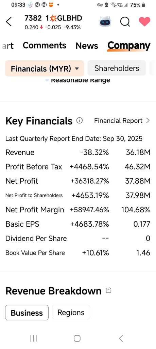Tap the back arrow in the header

8,22
